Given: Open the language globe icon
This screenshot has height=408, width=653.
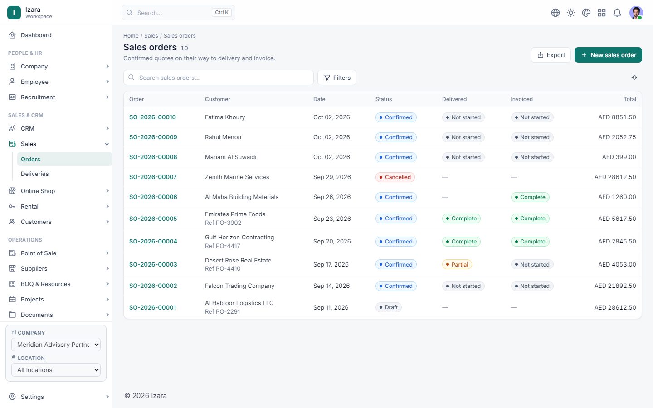Looking at the screenshot, I should [x=556, y=13].
